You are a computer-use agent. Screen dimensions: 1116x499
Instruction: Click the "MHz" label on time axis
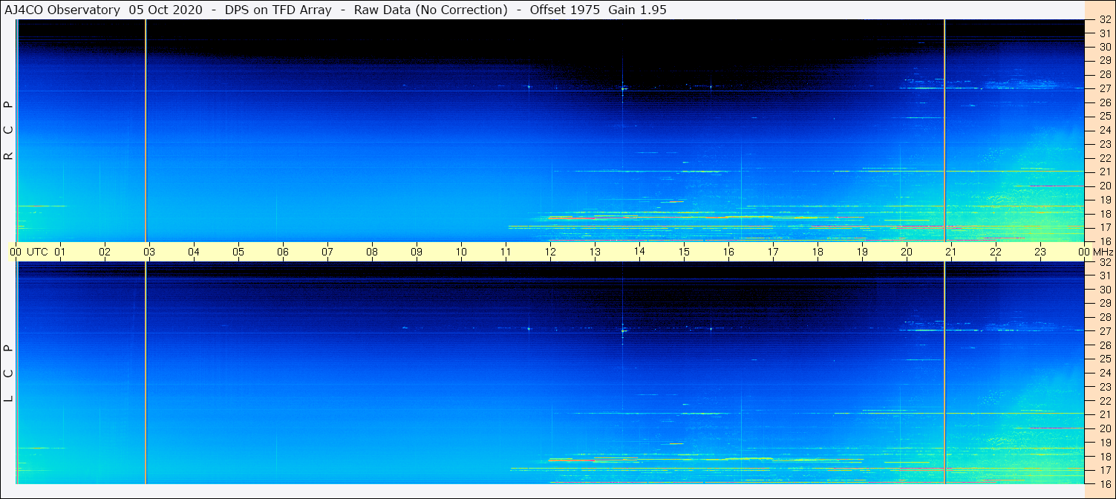coord(1103,252)
